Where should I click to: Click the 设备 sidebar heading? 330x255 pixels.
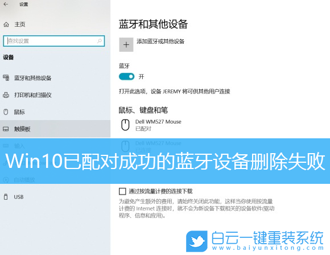point(9,57)
